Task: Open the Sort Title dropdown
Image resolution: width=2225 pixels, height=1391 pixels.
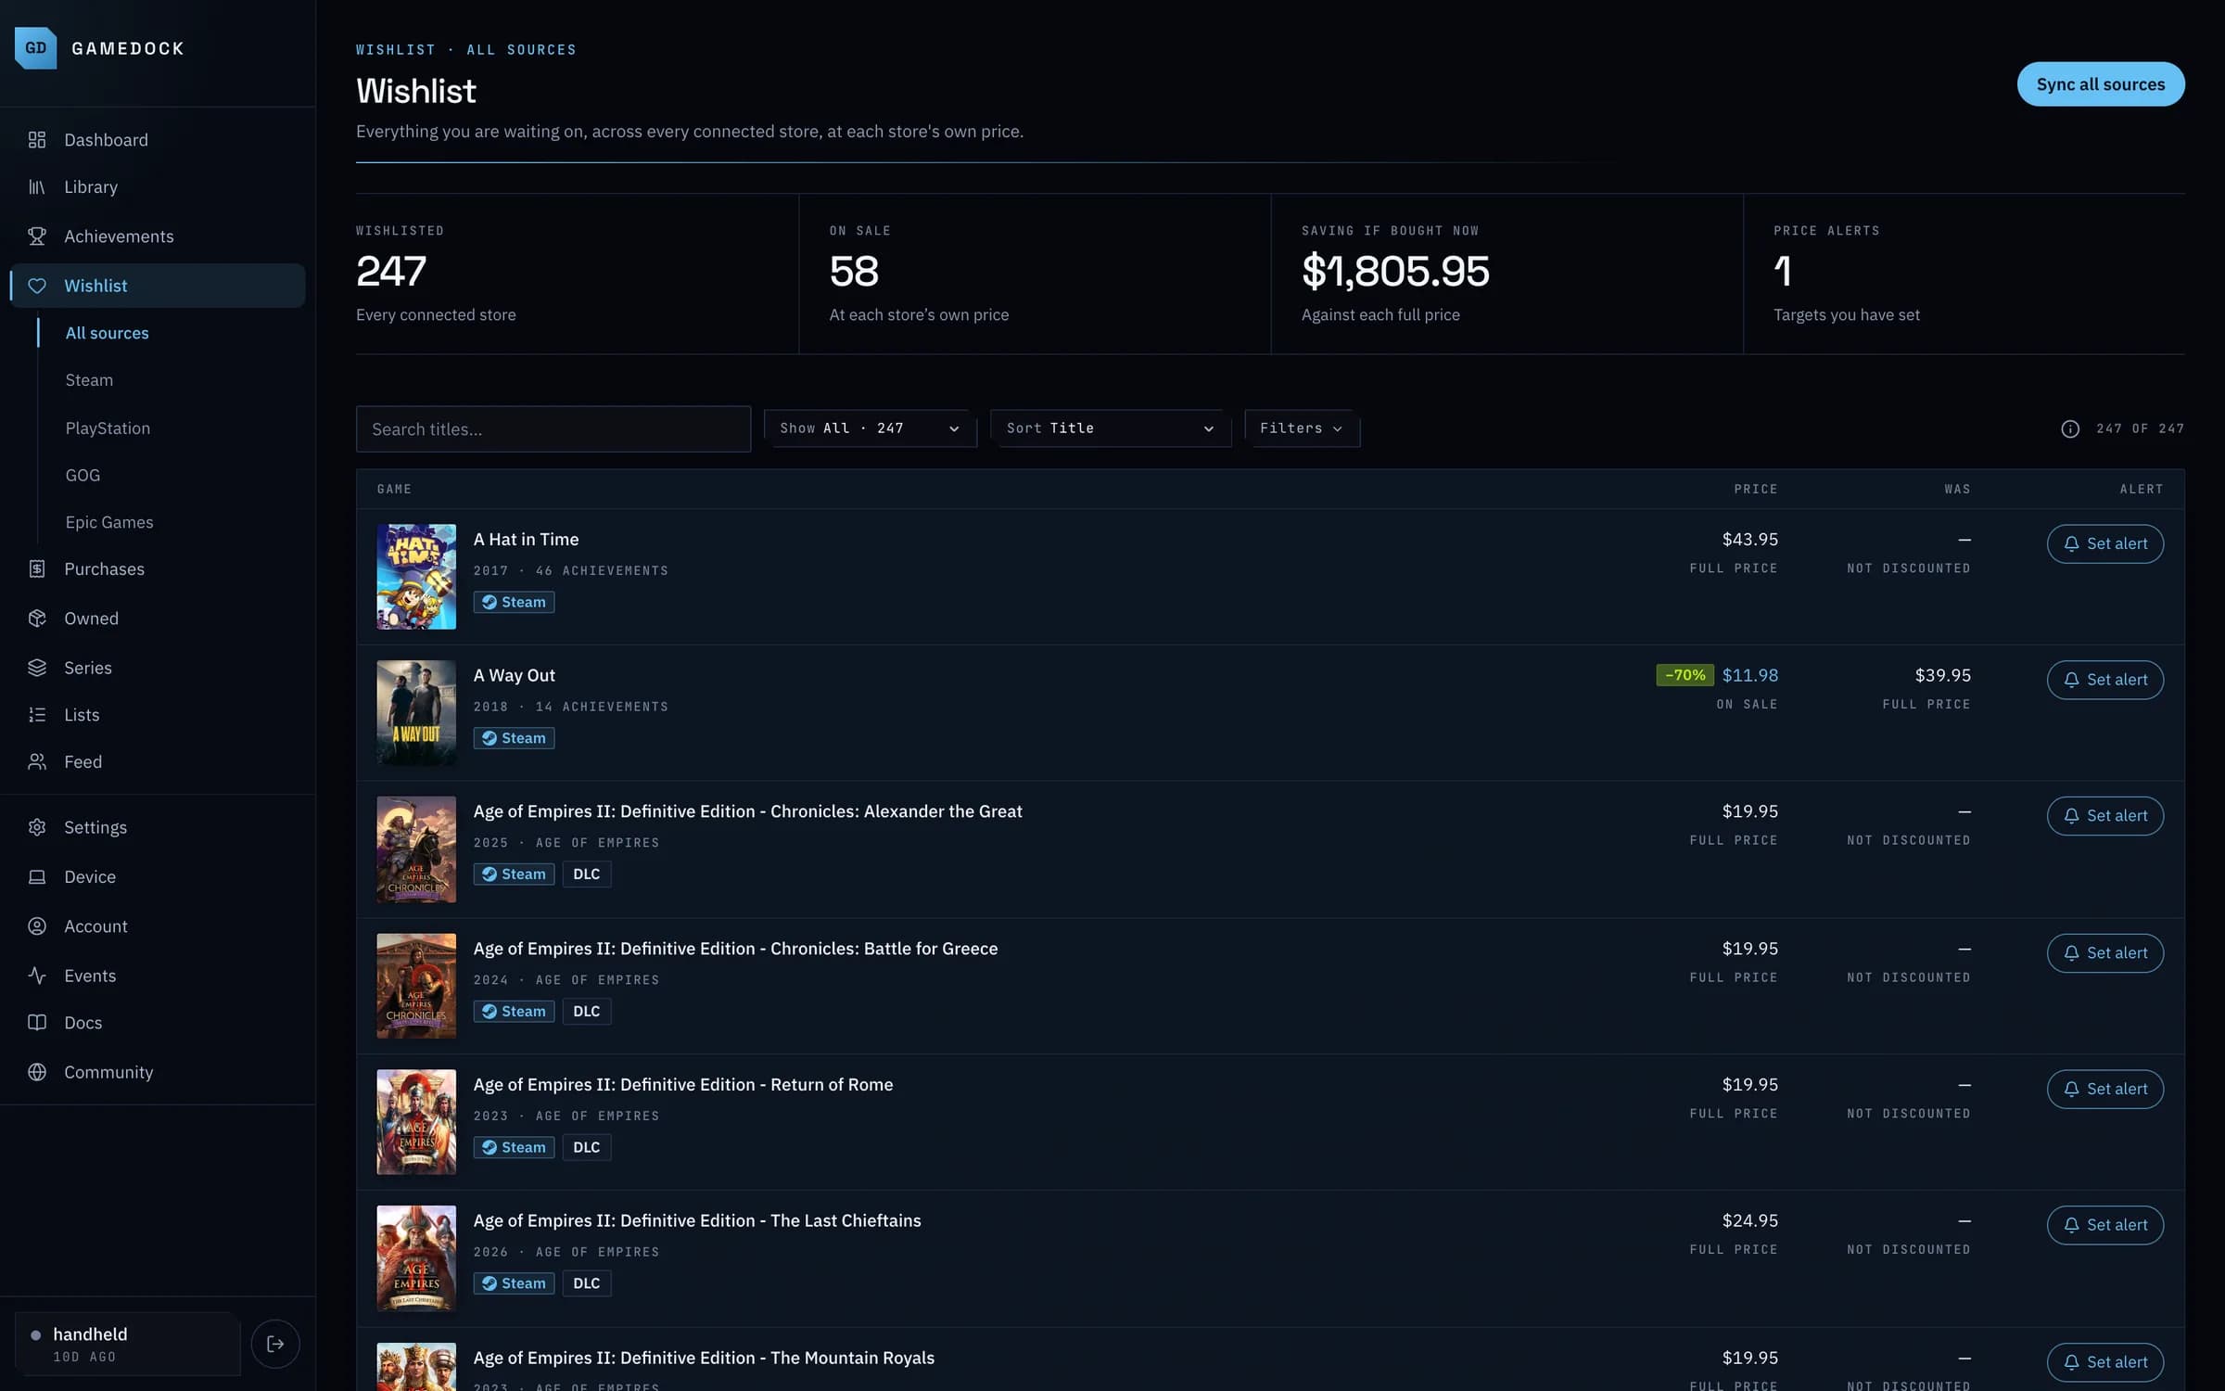Action: [x=1111, y=428]
